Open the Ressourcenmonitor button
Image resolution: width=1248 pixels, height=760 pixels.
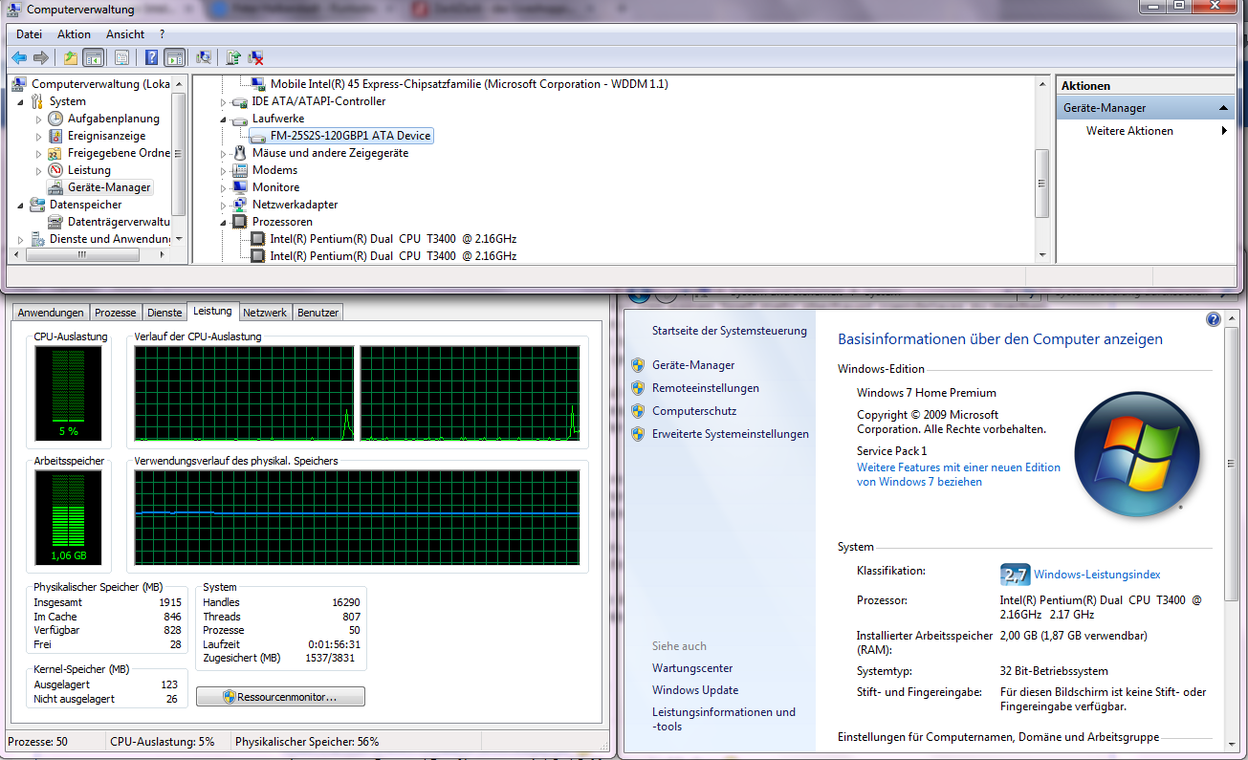280,697
